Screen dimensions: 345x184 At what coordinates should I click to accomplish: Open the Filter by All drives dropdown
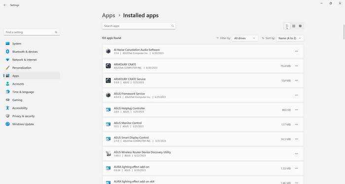tap(244, 38)
